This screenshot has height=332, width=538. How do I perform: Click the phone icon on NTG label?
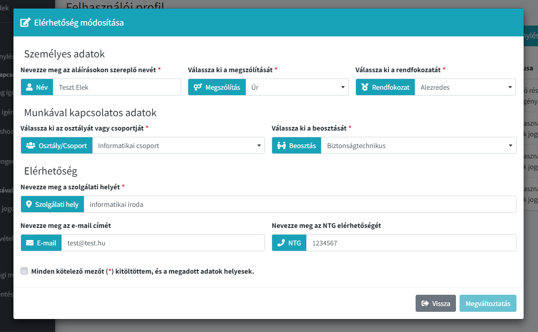pyautogui.click(x=281, y=243)
